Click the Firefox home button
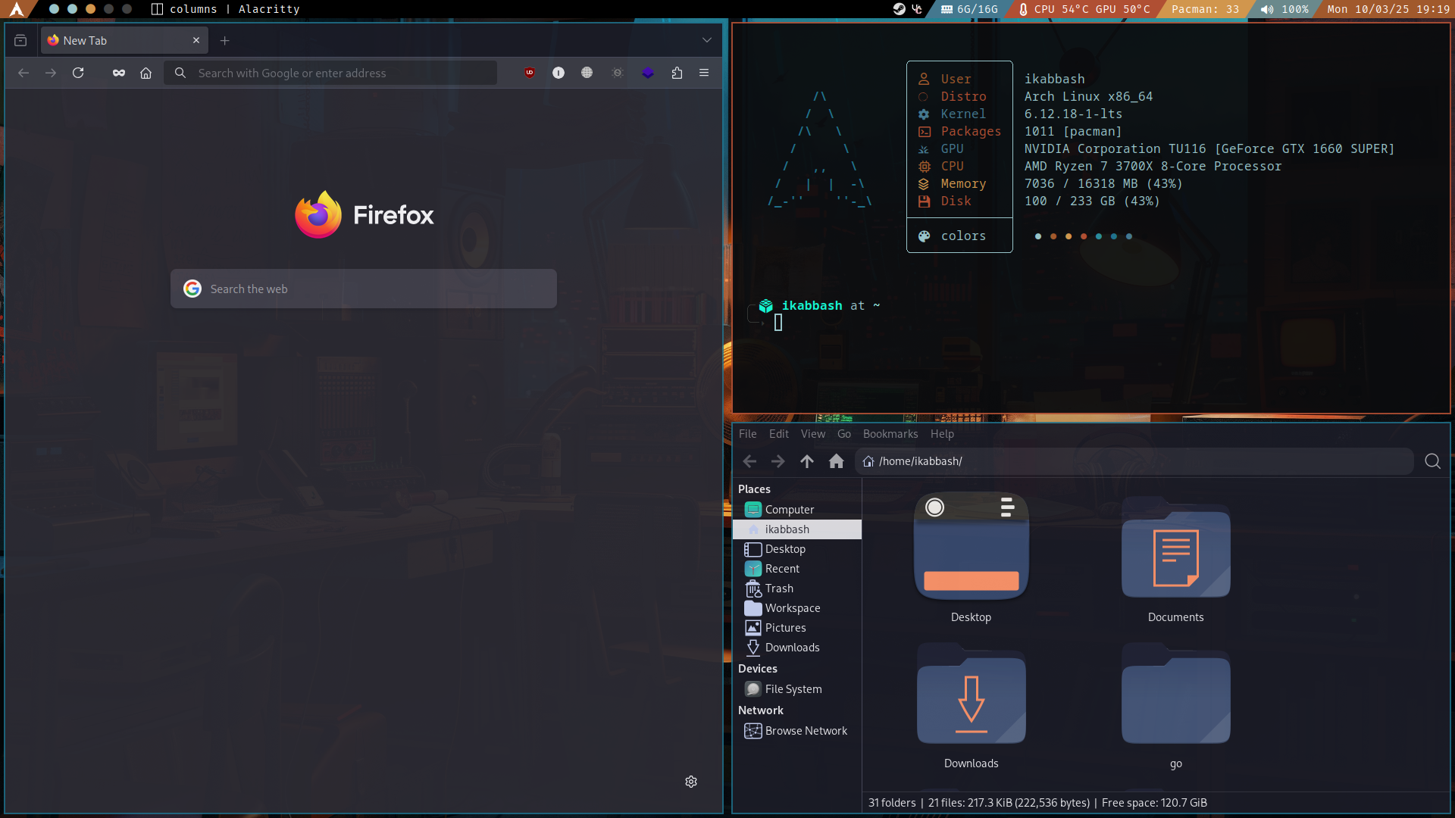 pos(145,73)
